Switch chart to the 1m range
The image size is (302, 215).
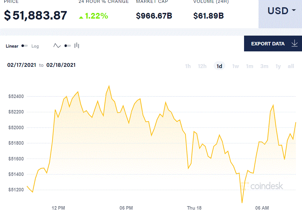point(249,66)
